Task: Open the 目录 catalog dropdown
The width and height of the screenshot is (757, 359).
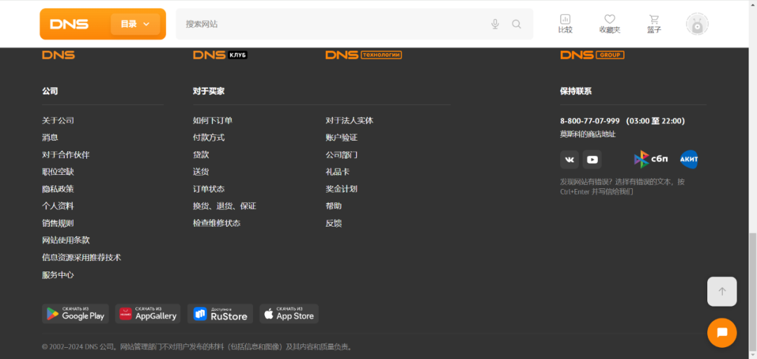Action: (x=135, y=24)
